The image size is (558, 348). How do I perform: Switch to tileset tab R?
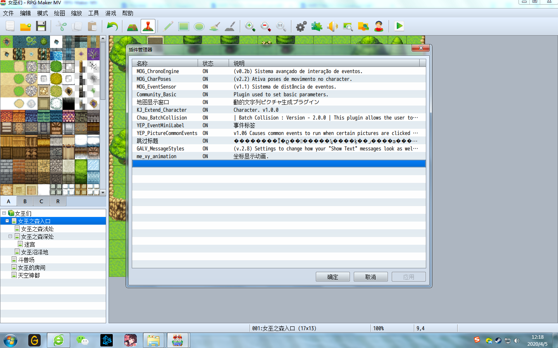(x=58, y=201)
